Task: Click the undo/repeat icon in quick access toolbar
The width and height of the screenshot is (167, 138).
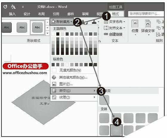Action: [5, 7]
